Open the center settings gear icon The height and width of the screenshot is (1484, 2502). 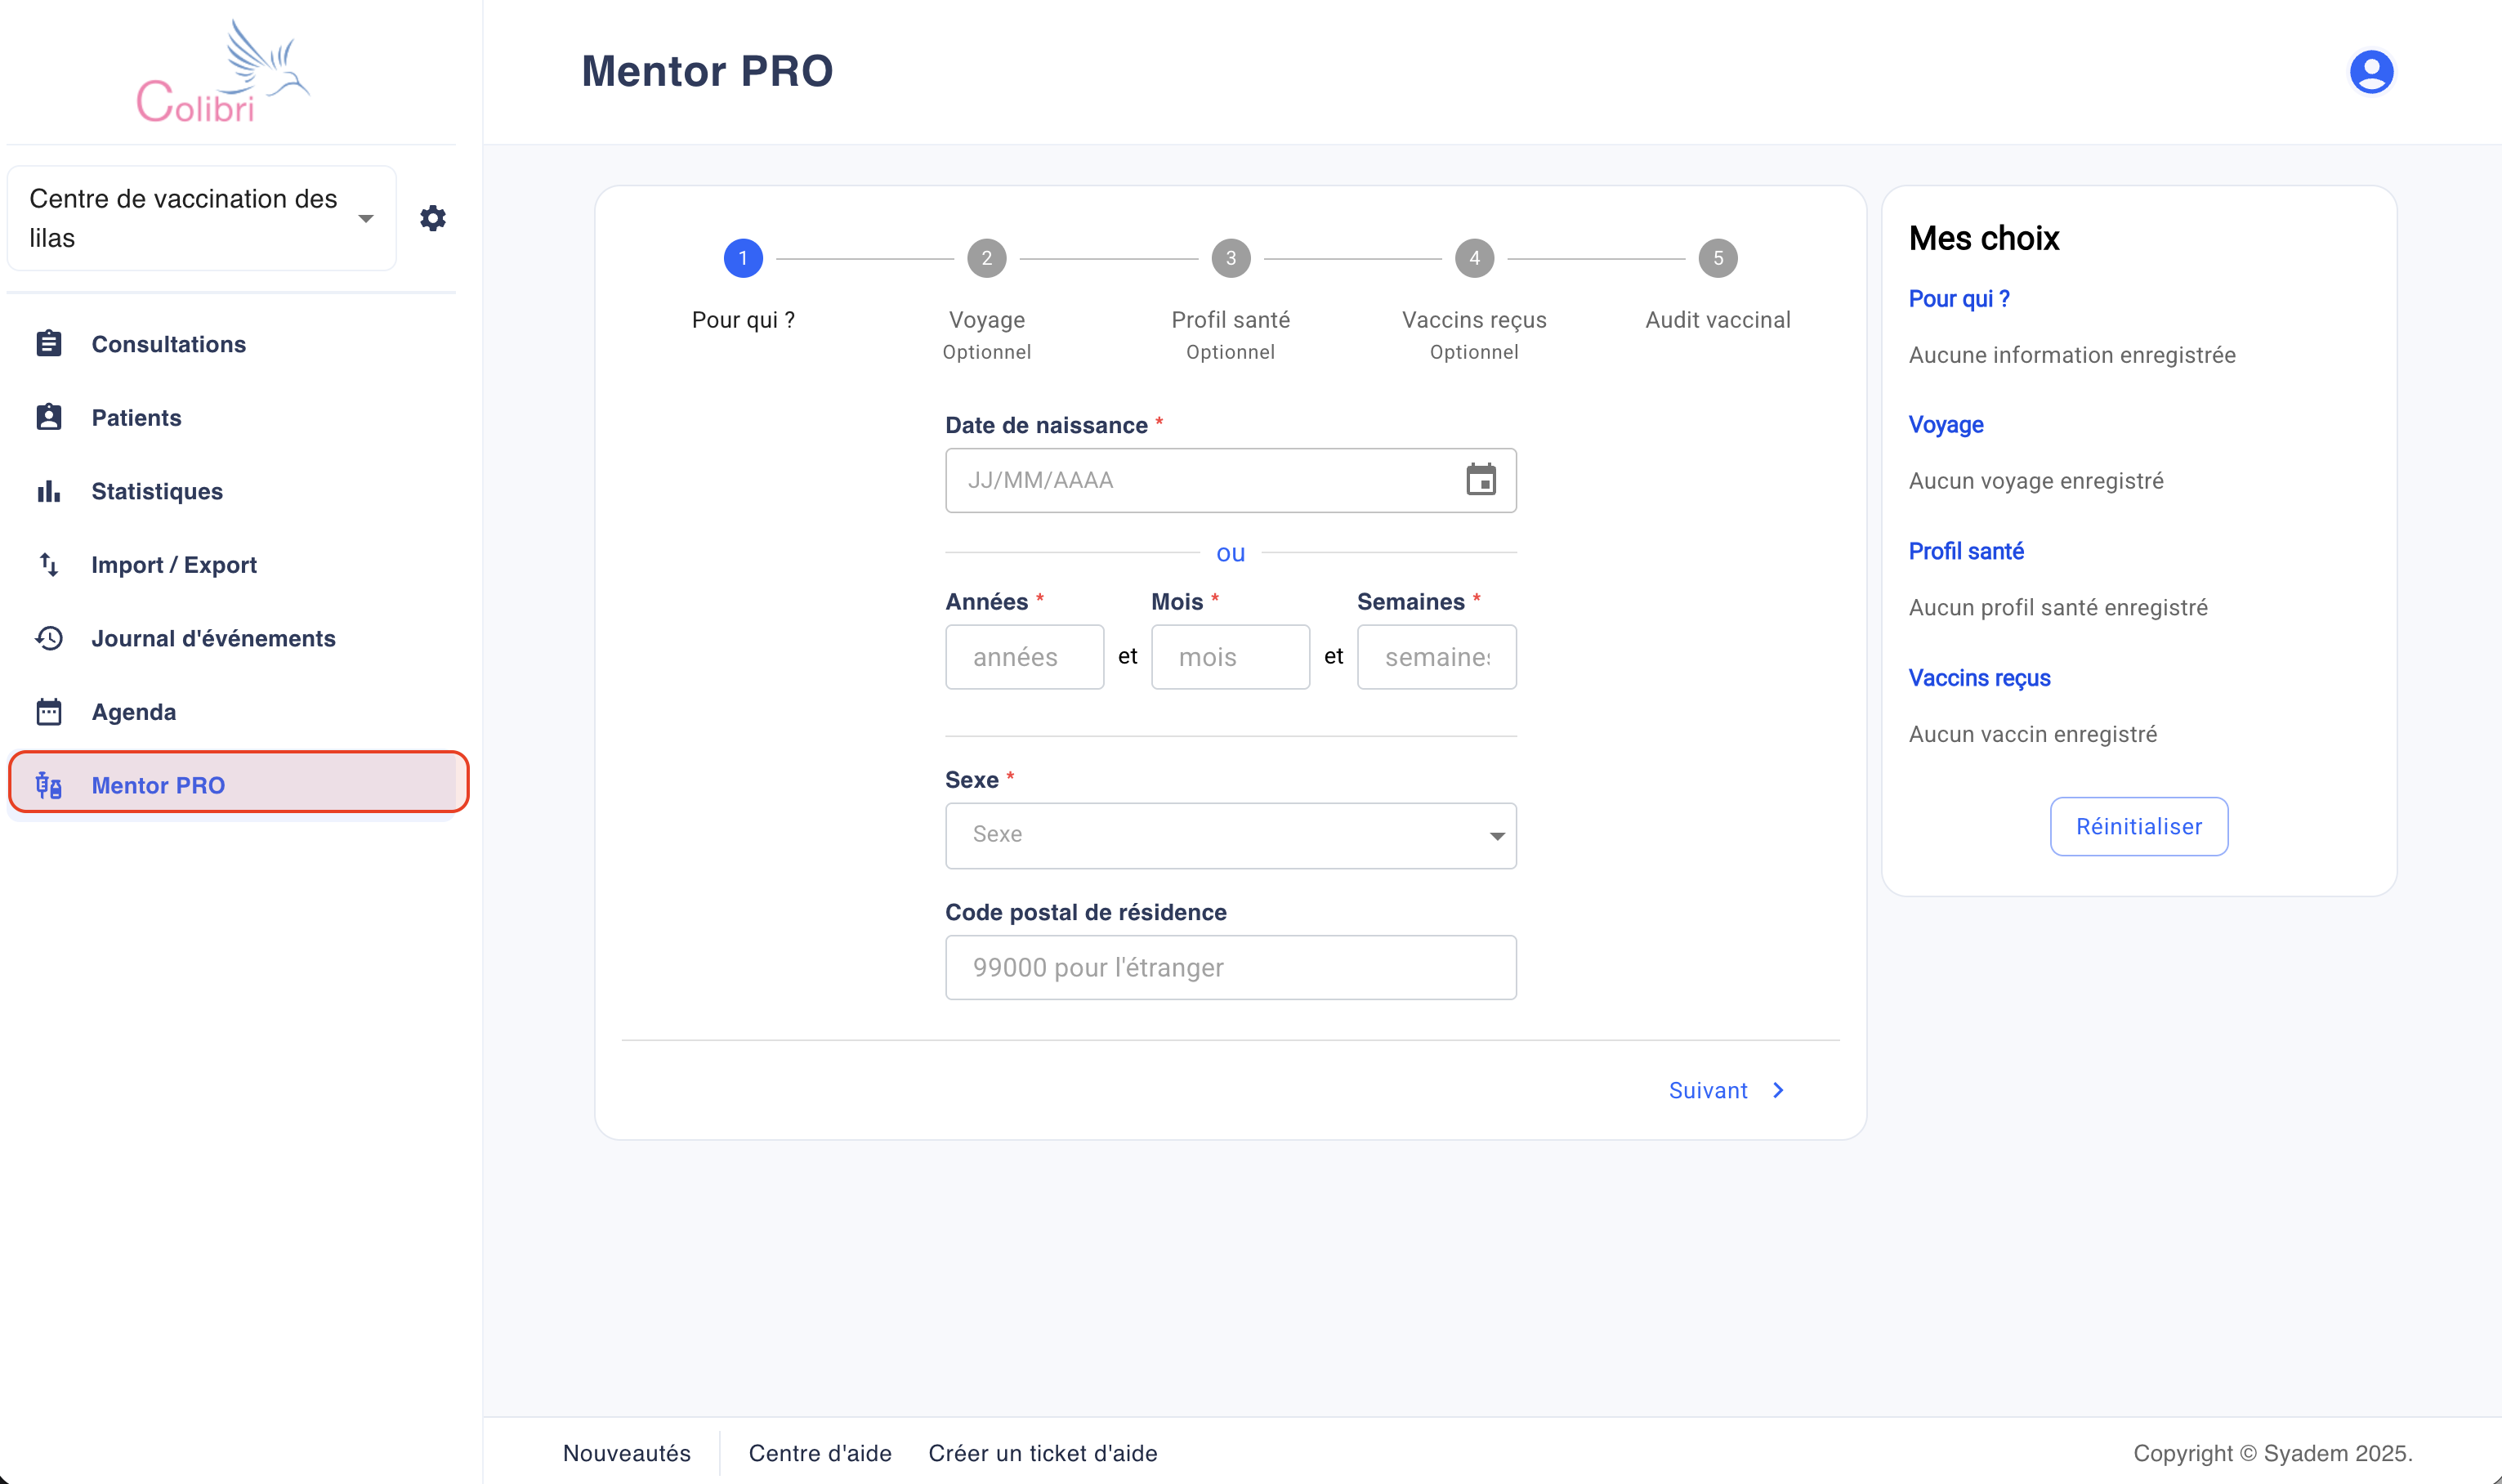(433, 218)
